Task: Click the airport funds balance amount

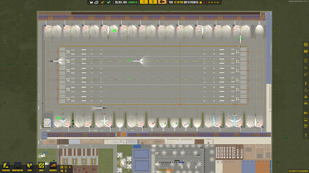Action: [x=121, y=2]
